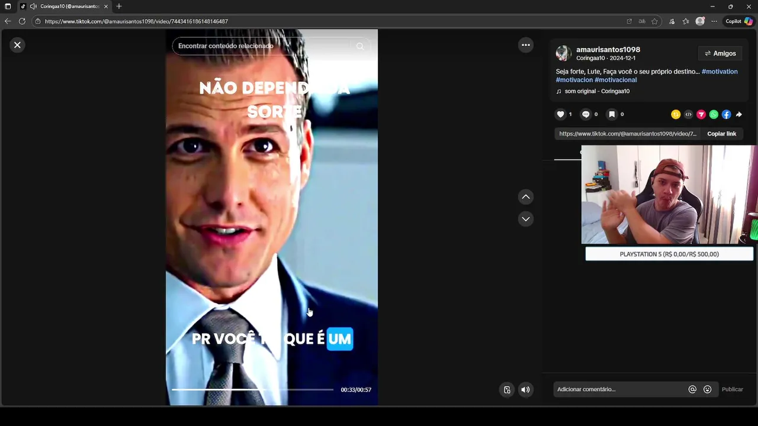758x426 pixels.
Task: Open the read aloud/translate icon
Action: coord(642,21)
